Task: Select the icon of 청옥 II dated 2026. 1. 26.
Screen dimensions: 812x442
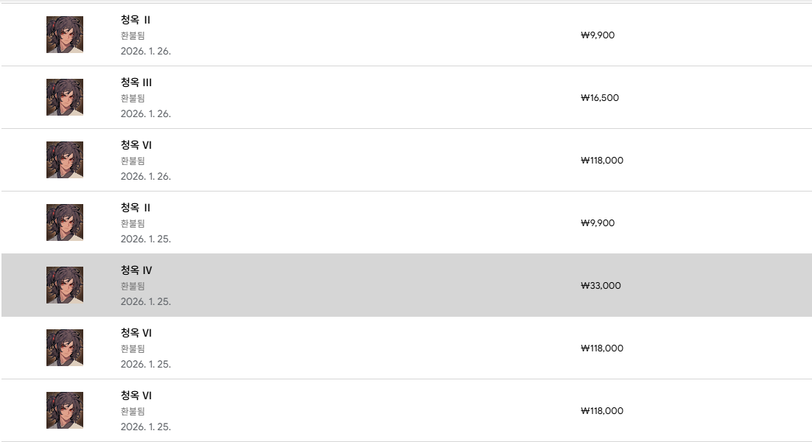Action: click(65, 35)
